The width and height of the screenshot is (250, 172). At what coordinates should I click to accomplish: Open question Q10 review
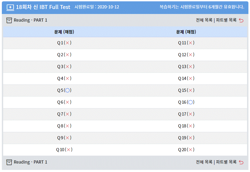point(64,150)
